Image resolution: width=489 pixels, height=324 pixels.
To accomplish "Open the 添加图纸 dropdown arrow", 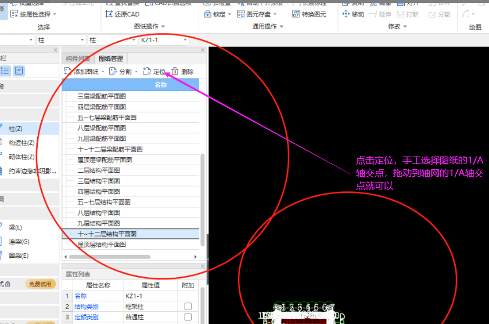I will coord(103,72).
